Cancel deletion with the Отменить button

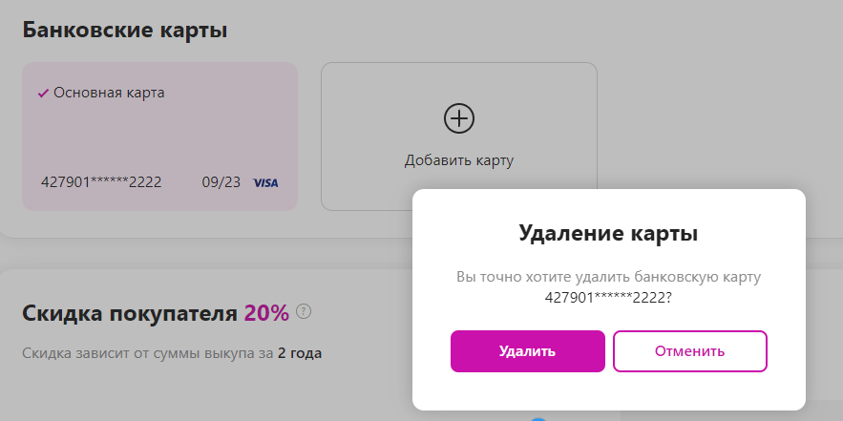(x=689, y=351)
